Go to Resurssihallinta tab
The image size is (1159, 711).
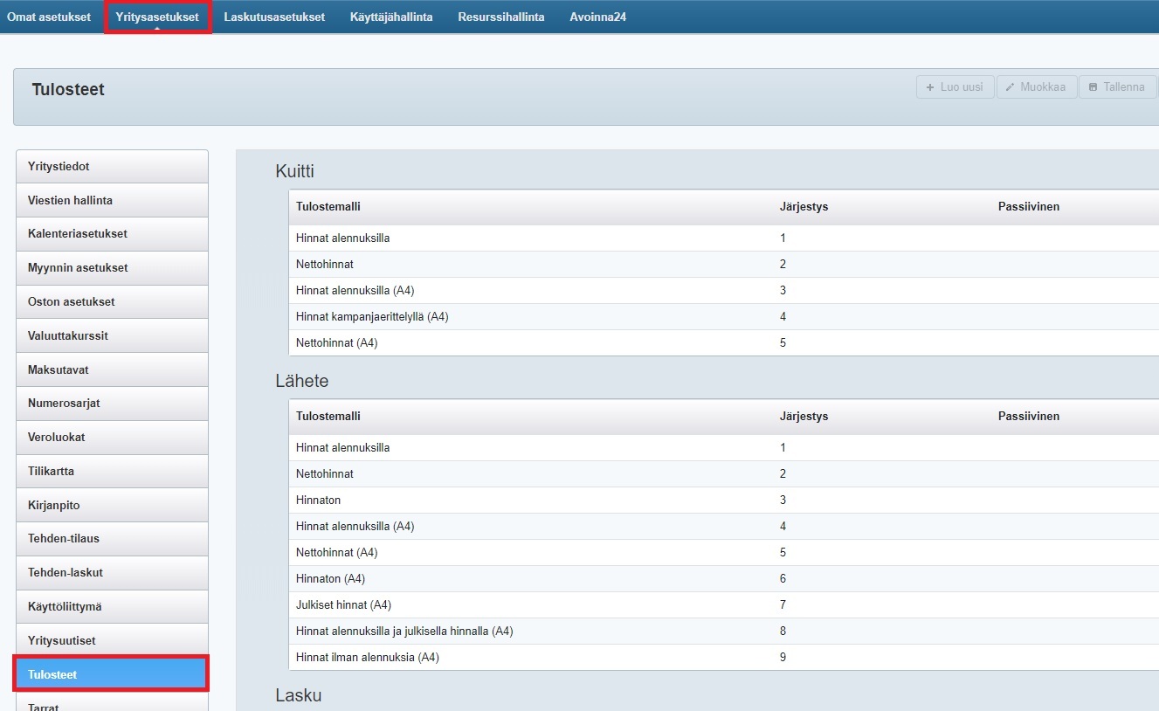[x=501, y=17]
